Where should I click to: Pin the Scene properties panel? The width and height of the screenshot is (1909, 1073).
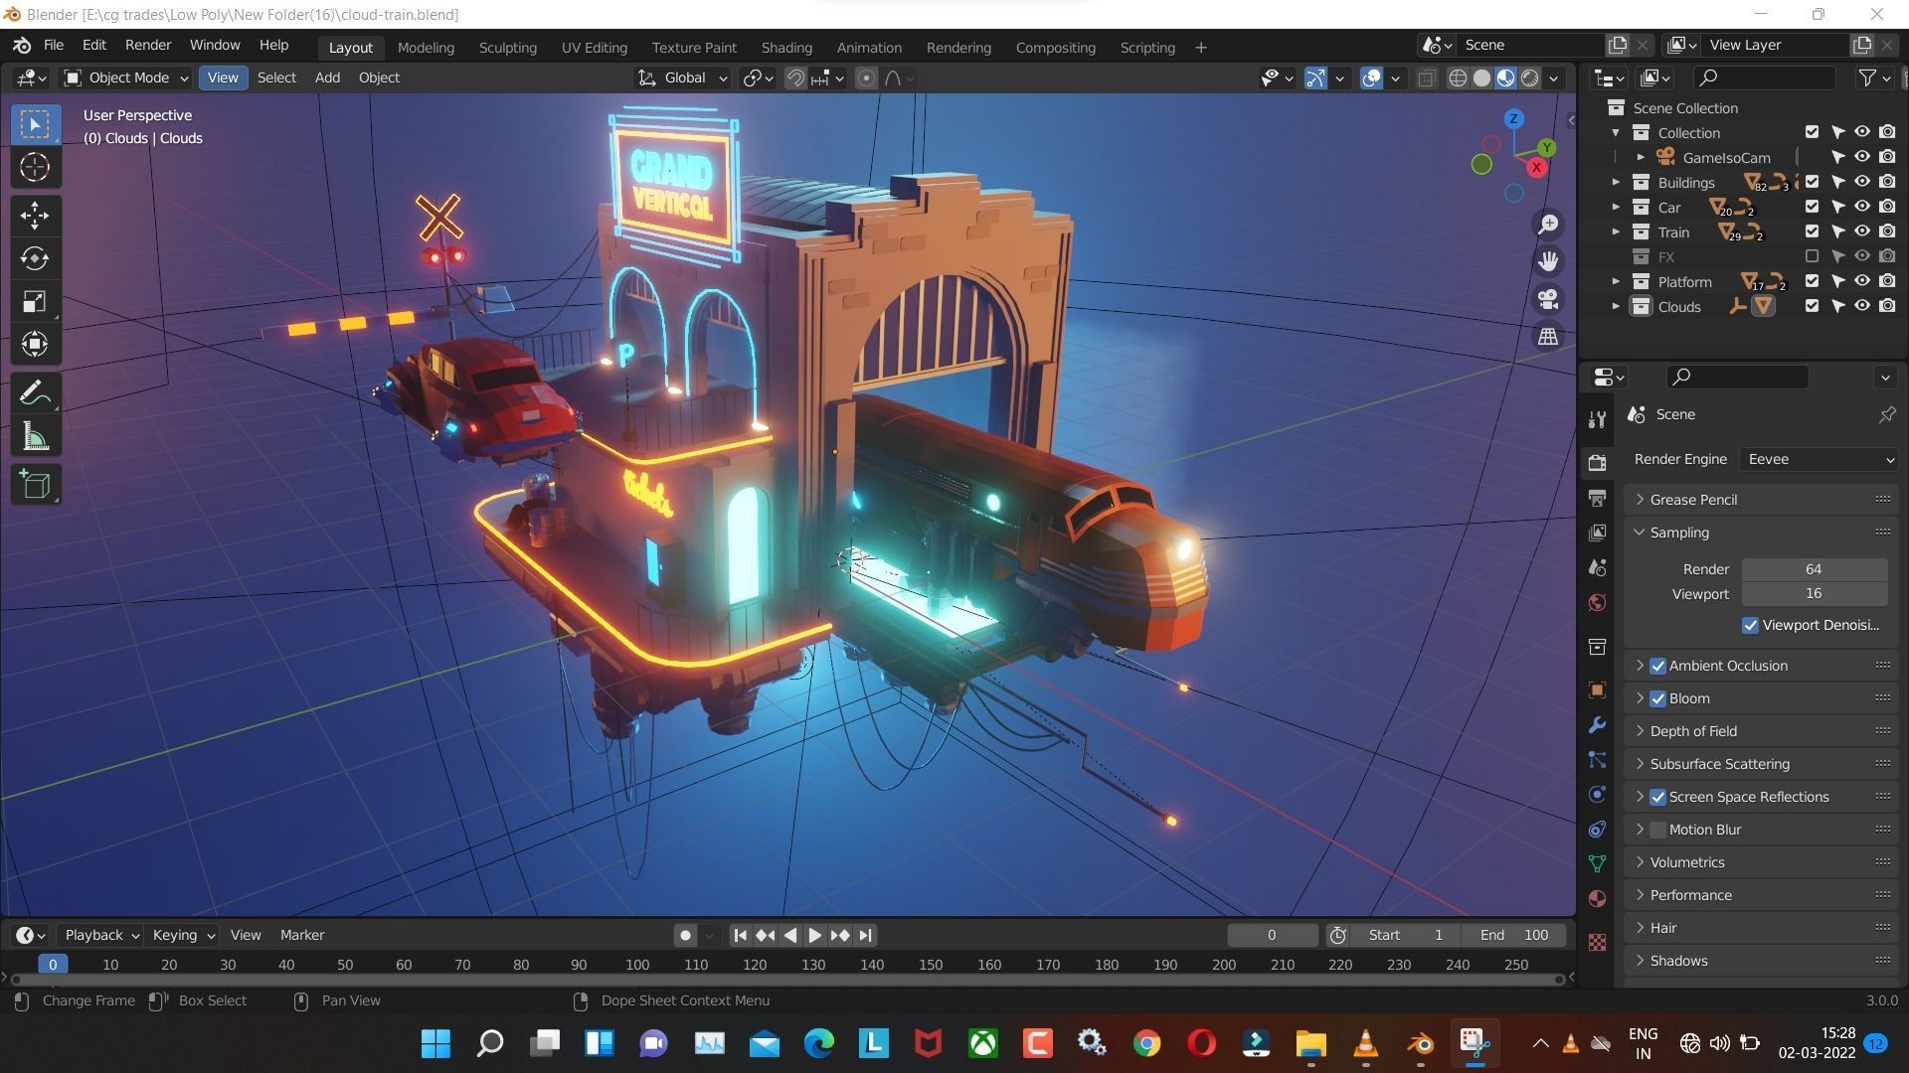point(1886,414)
